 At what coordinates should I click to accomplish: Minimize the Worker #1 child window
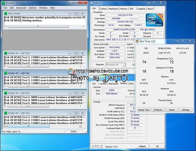(70, 53)
